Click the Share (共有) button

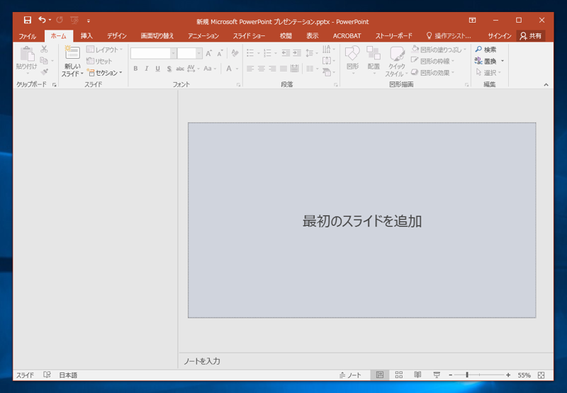click(531, 36)
